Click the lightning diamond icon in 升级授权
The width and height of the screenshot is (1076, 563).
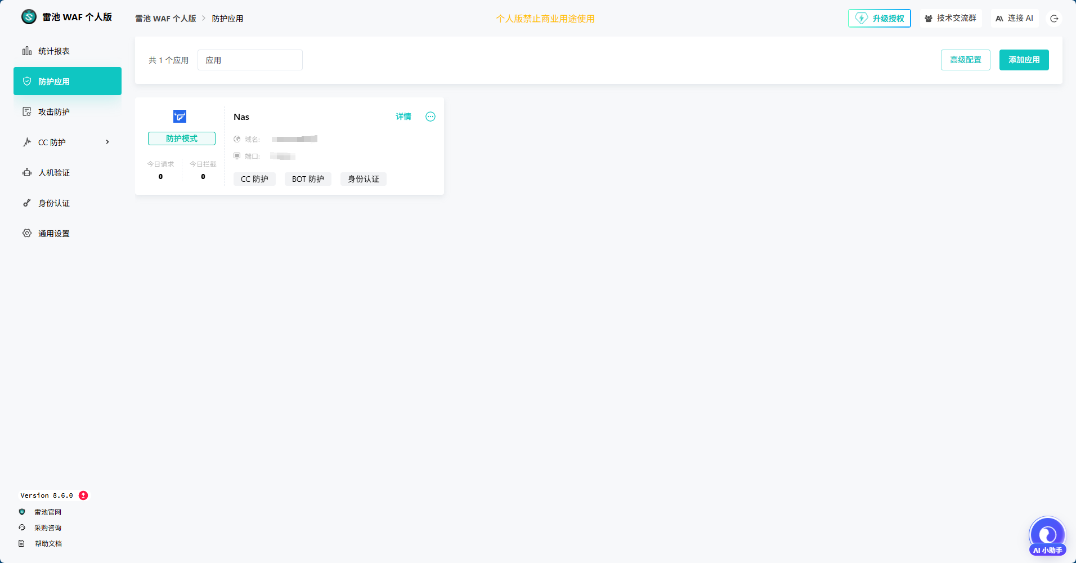pos(862,18)
